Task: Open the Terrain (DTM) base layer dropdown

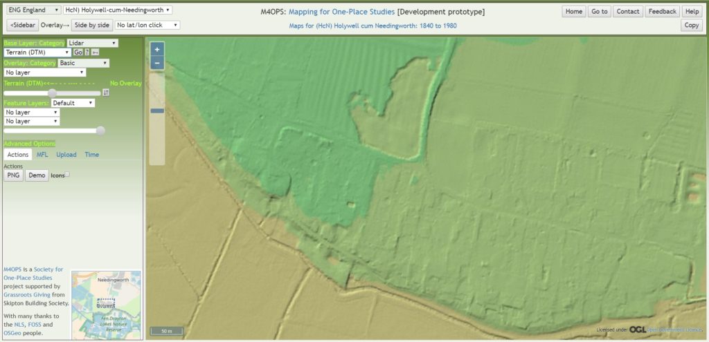Action: coord(37,53)
